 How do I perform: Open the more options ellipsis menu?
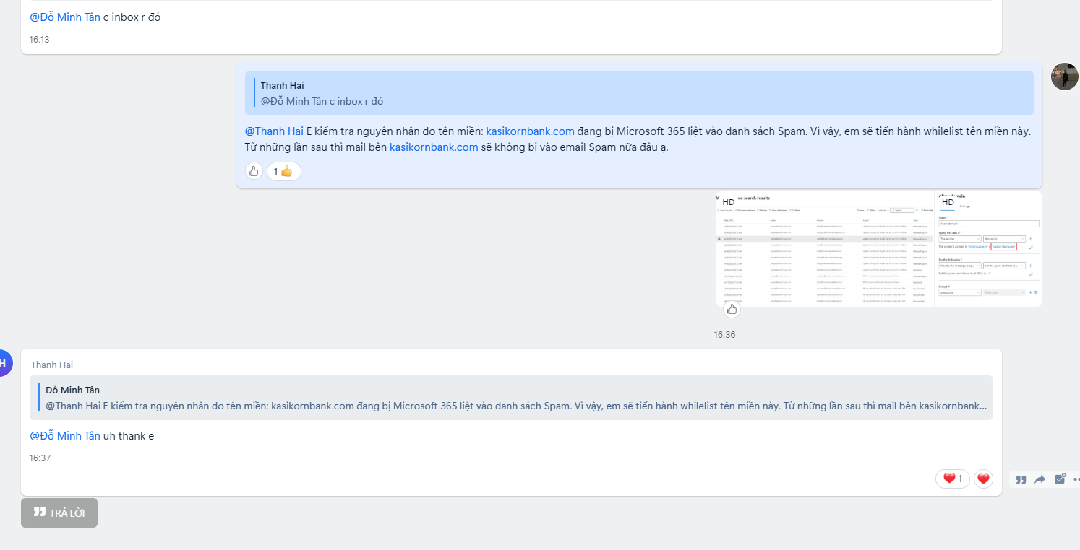coord(1076,479)
